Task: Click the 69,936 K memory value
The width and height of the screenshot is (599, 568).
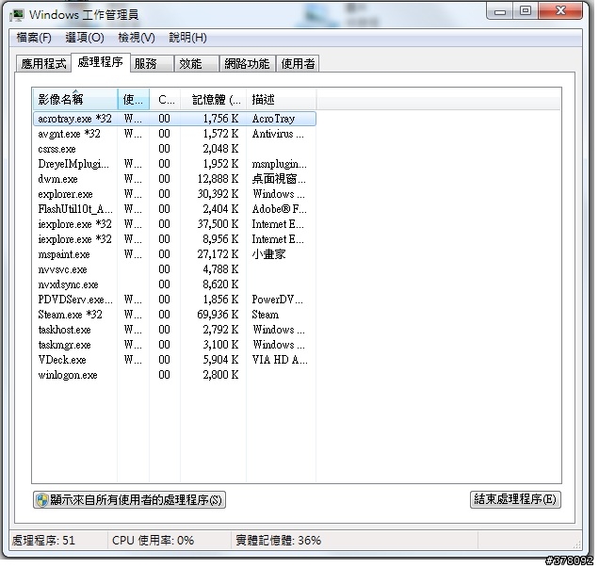Action: [x=218, y=315]
